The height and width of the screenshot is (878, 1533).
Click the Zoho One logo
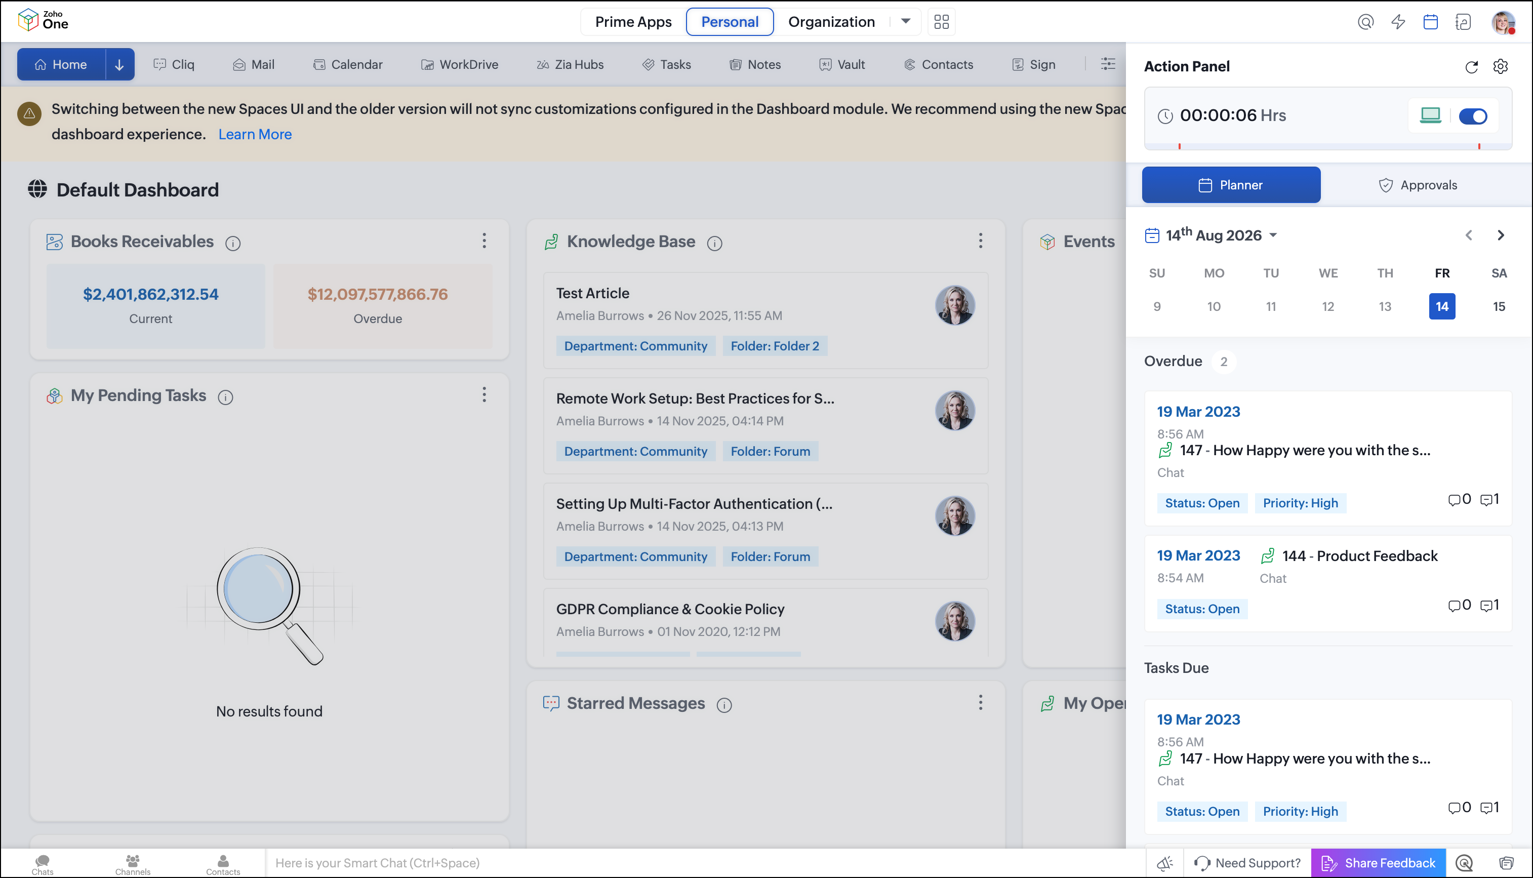(x=43, y=20)
